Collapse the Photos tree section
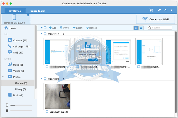 3,76
